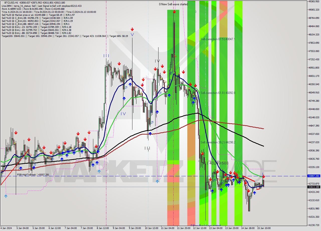This screenshot has height=231, width=321.
Task: Click the 9 Jan 20:00 time label
Action: pos(135,228)
